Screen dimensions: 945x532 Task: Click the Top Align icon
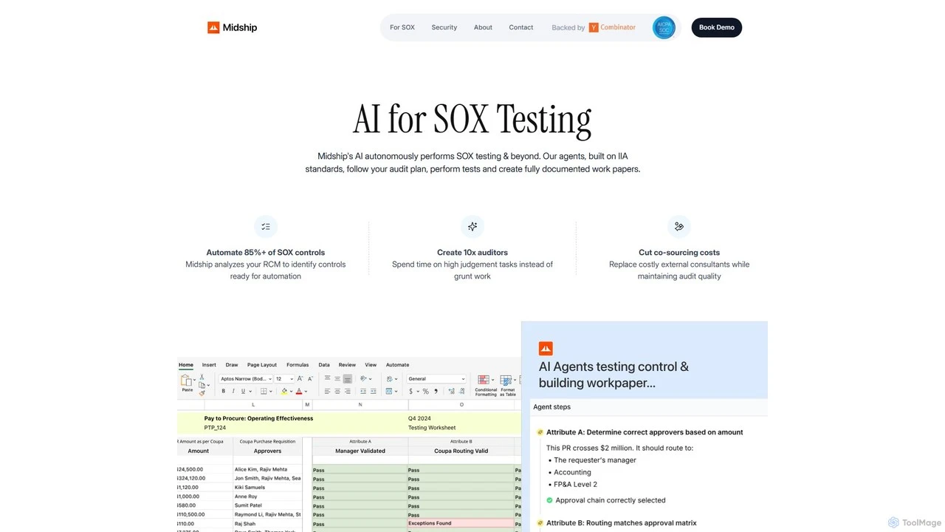328,379
